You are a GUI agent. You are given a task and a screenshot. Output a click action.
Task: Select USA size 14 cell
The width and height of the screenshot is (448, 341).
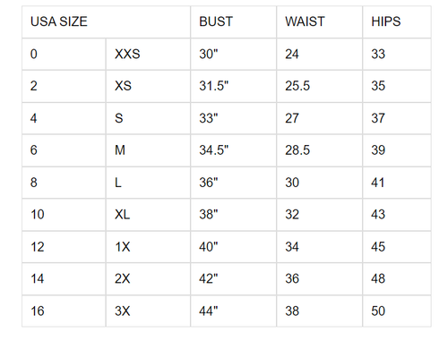tap(64, 278)
